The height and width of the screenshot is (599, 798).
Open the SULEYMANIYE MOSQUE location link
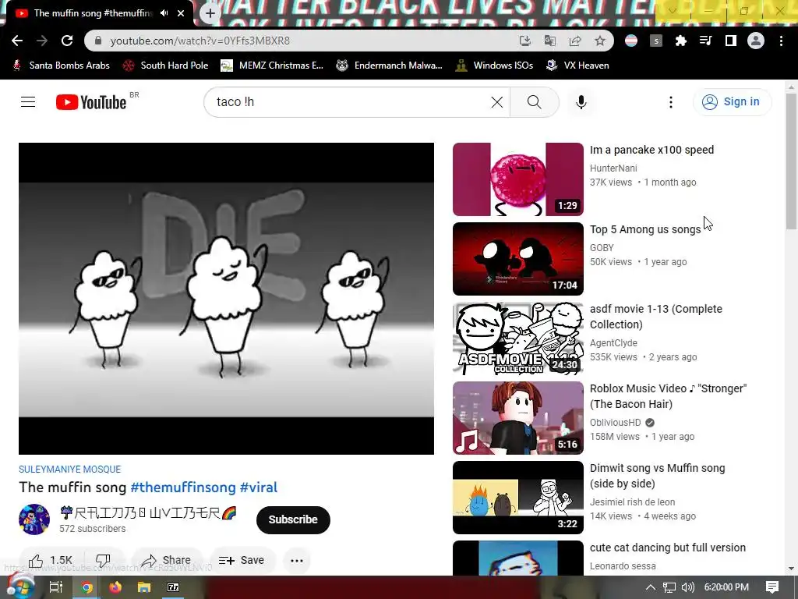69,469
